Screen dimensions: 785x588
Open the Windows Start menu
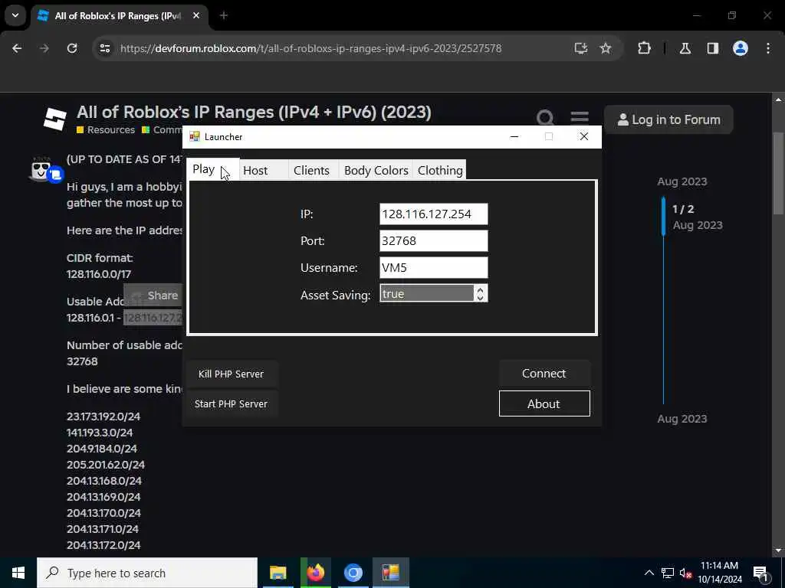pos(18,573)
